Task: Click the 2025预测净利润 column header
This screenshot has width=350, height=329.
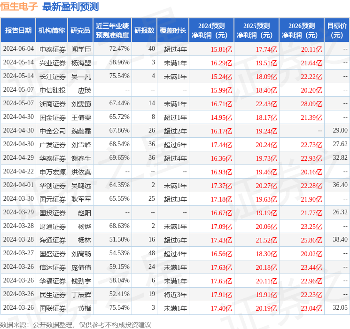Action: 257,31
